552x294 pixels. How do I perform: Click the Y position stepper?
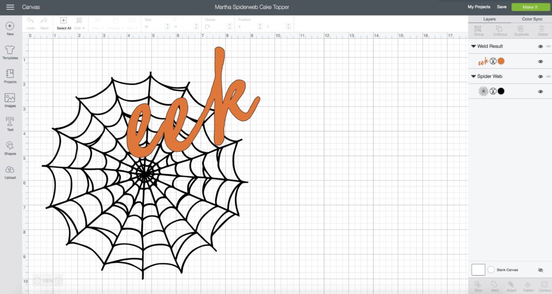(x=289, y=27)
